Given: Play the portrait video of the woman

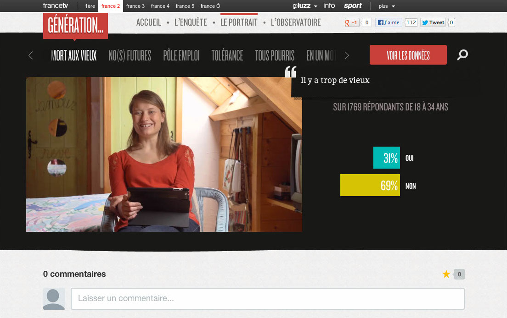Looking at the screenshot, I should [x=164, y=154].
